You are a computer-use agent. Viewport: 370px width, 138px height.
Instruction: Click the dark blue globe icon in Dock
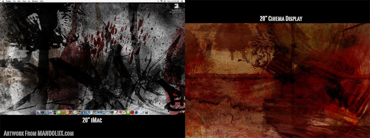point(137,112)
